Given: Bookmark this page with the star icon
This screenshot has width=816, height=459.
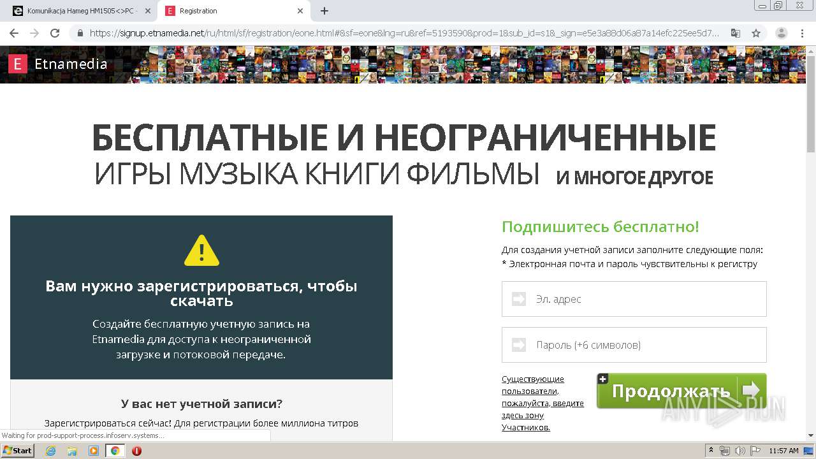Looking at the screenshot, I should tap(756, 33).
